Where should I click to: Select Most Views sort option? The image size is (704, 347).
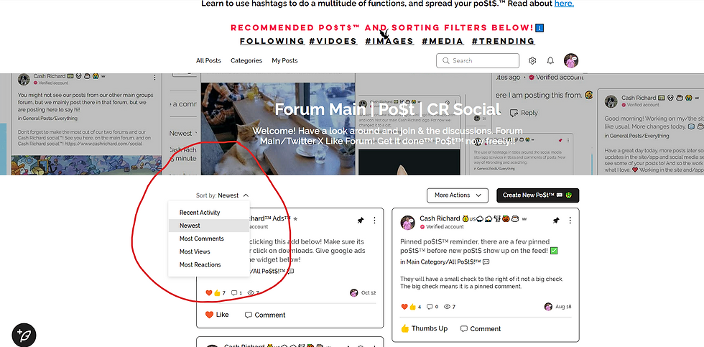click(x=195, y=251)
